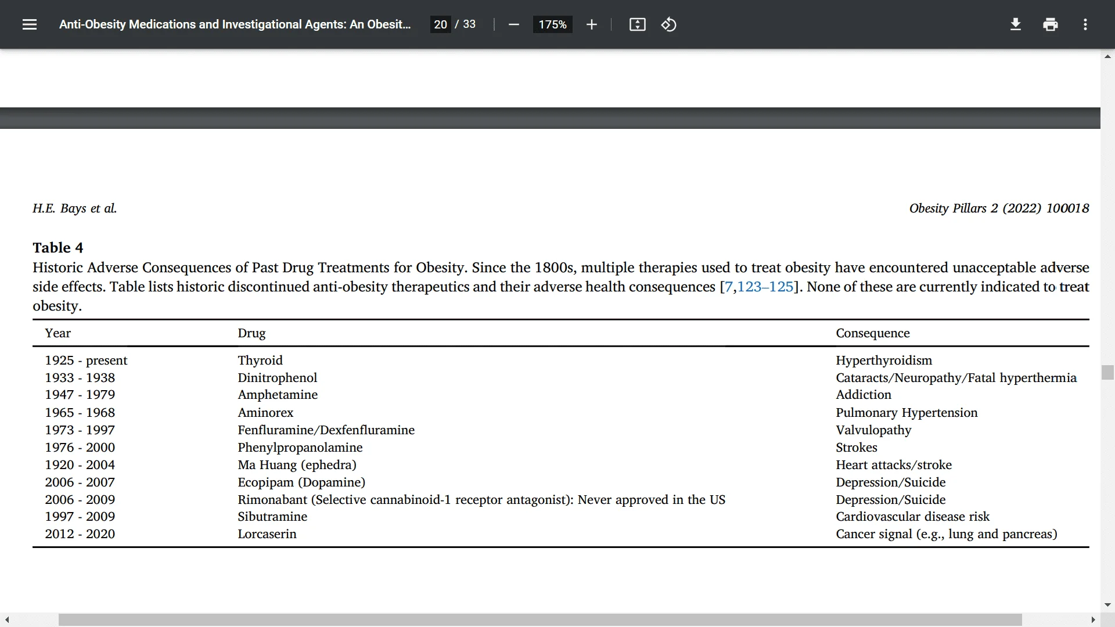This screenshot has height=627, width=1115.
Task: Click the 'Phenylpropanolamine' drug cell
Action: click(300, 448)
